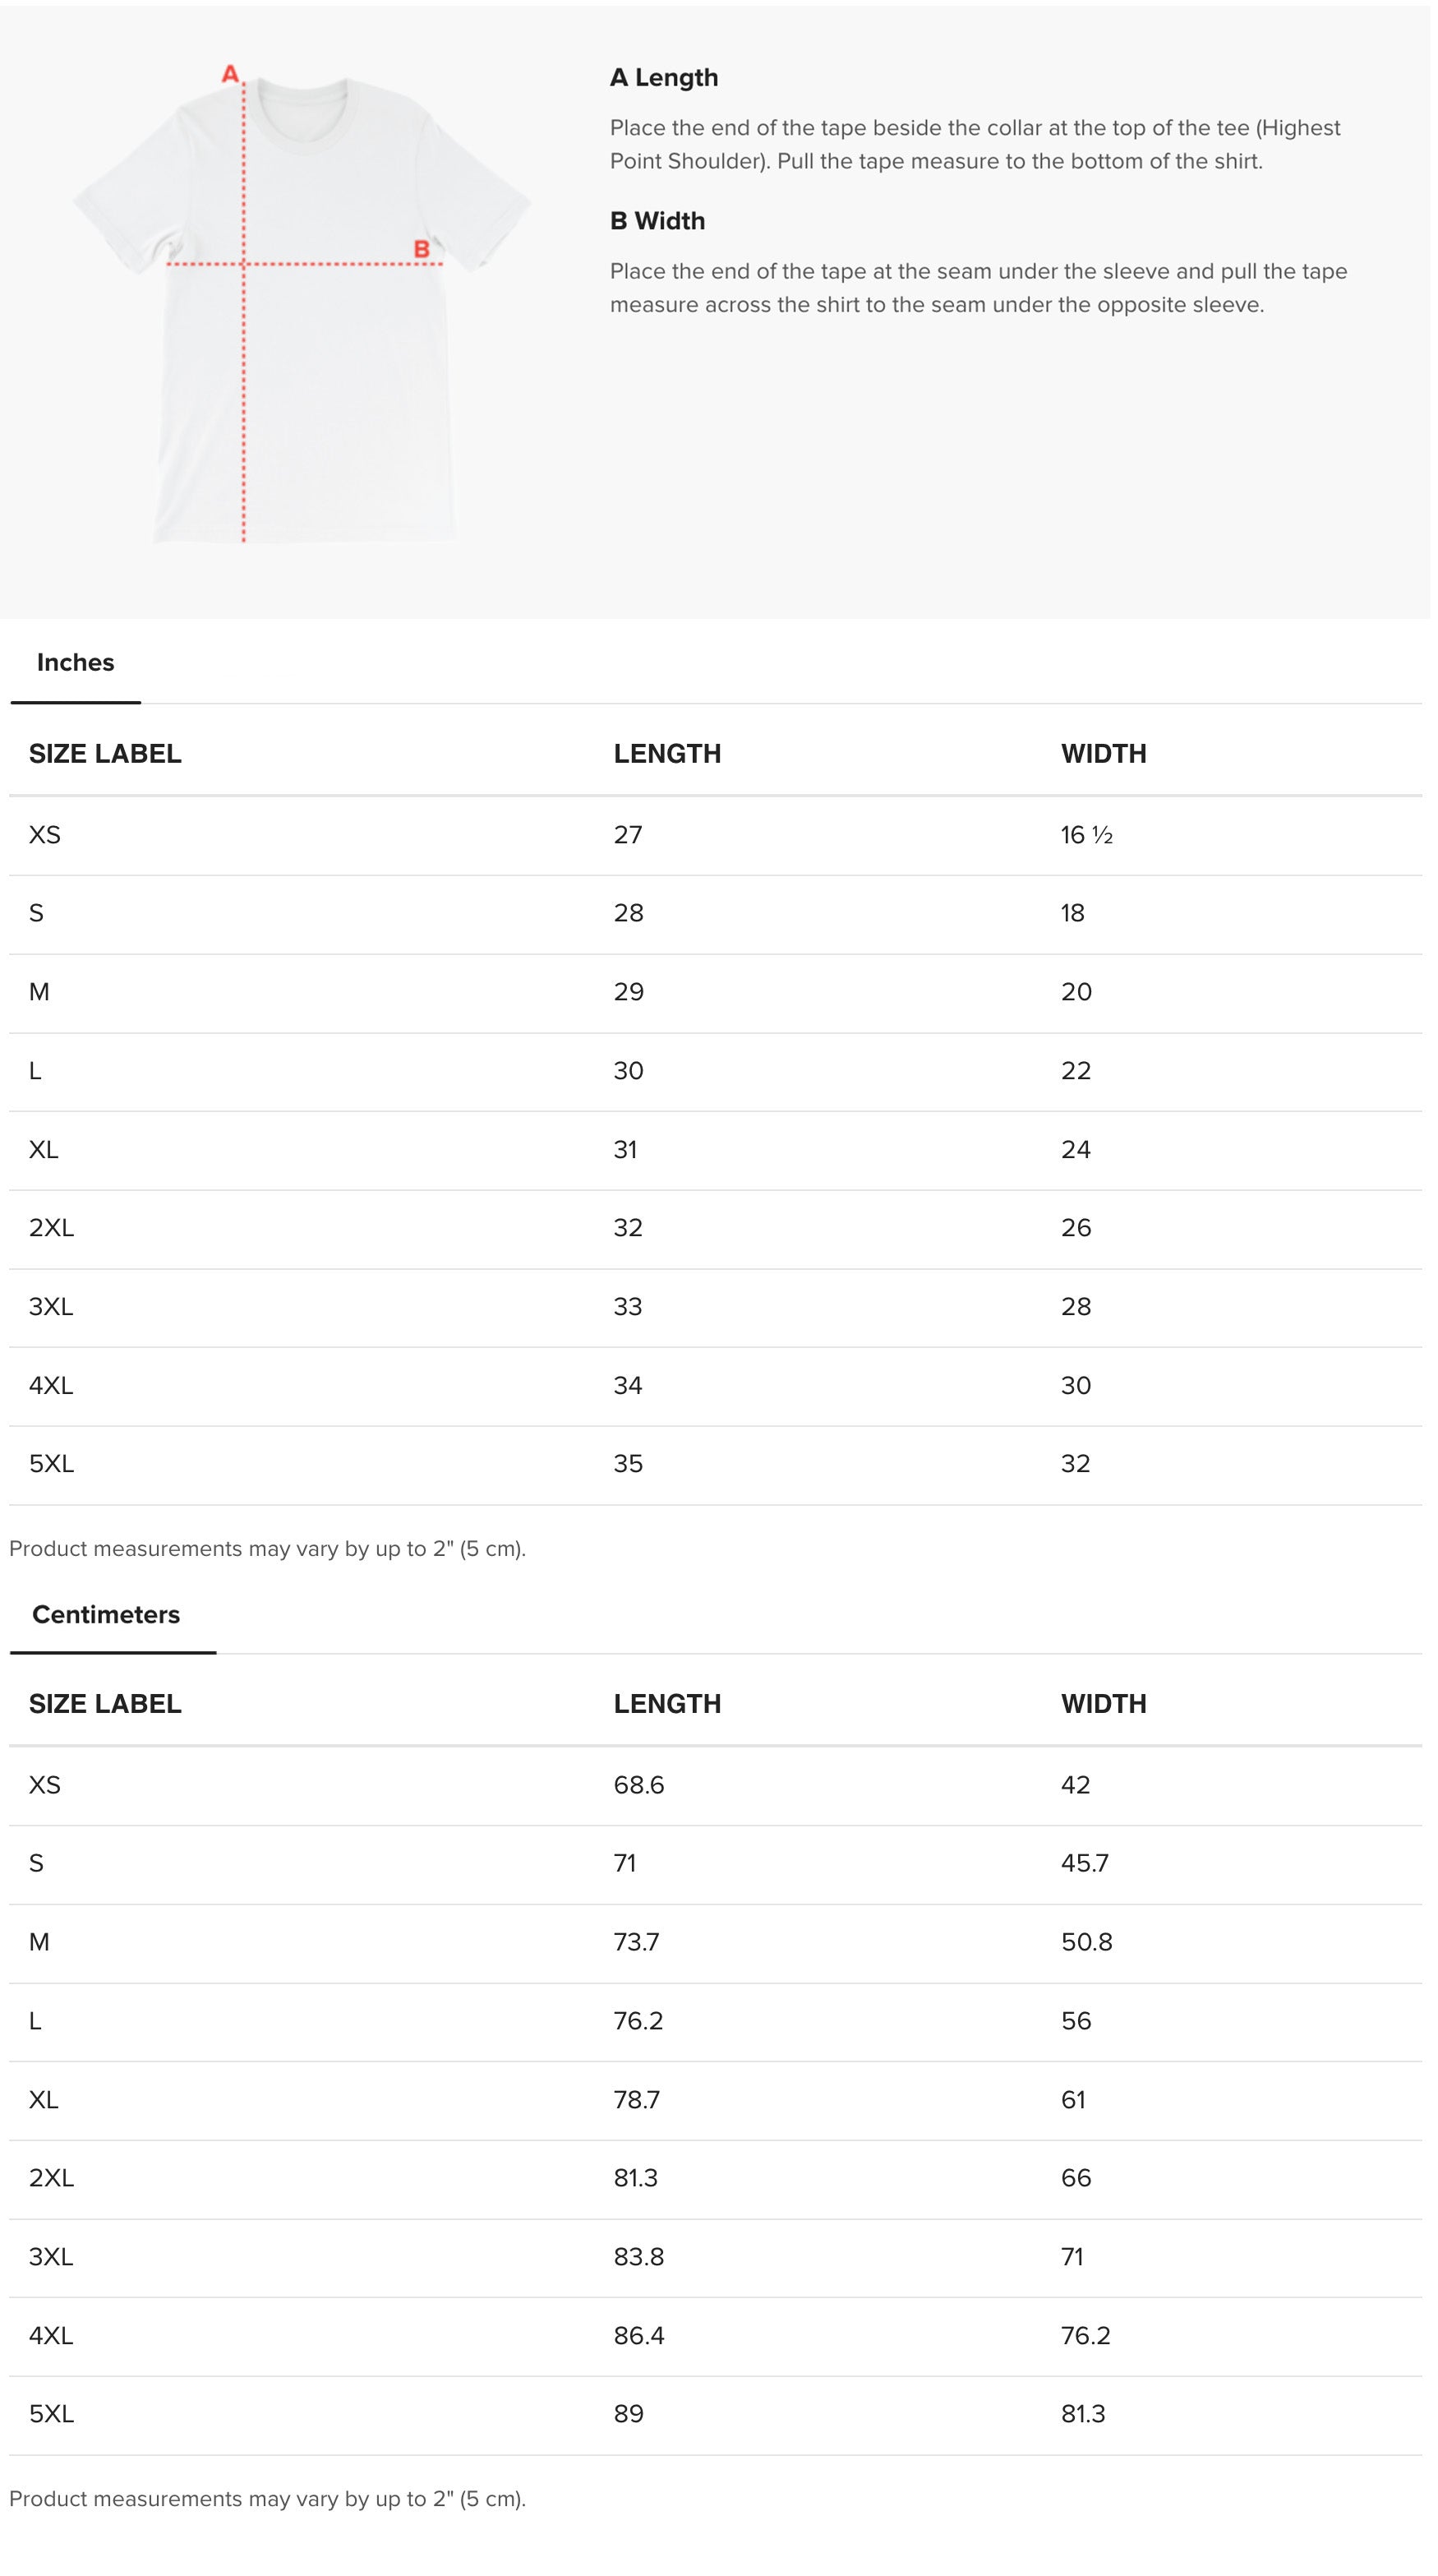Click the 16 ½ width value
The width and height of the screenshot is (1438, 2576).
tap(1086, 835)
